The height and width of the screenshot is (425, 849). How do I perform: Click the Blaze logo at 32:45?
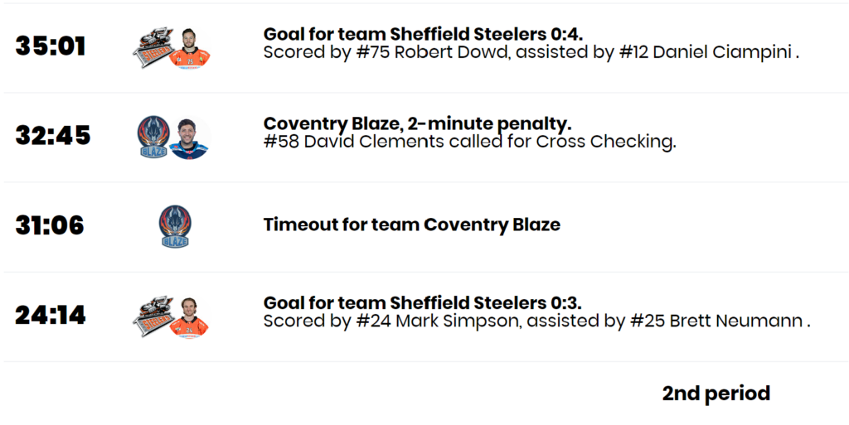pos(153,137)
